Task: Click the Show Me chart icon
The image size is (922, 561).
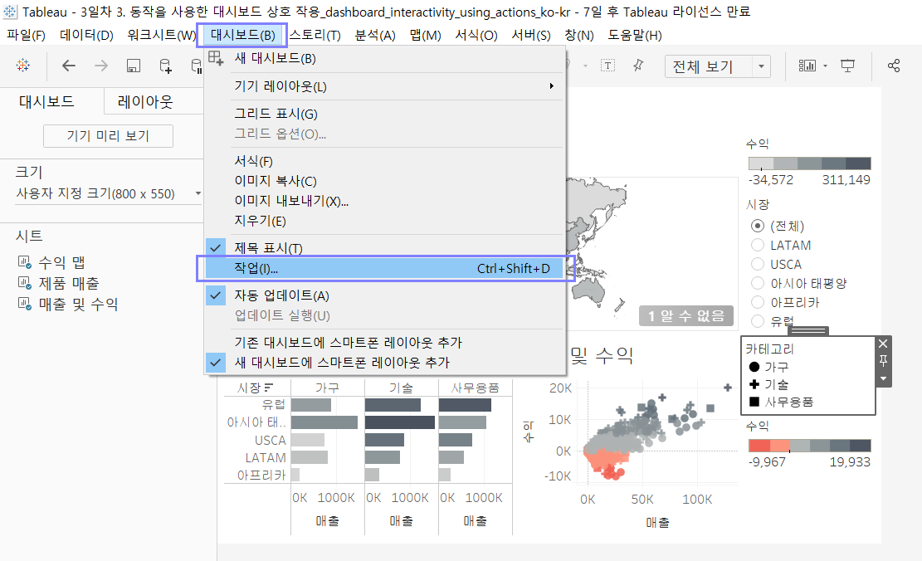Action: tap(807, 66)
